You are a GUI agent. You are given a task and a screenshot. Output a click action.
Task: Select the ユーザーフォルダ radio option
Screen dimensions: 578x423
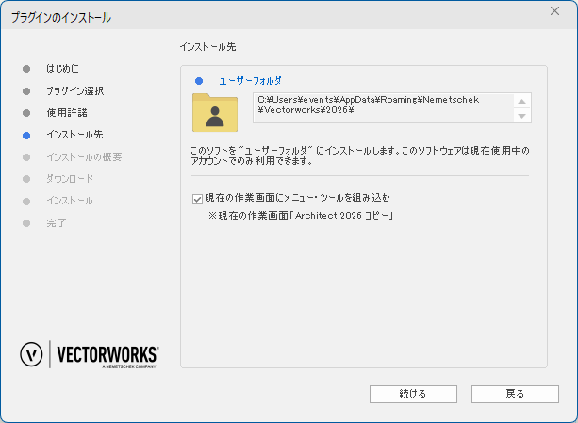(x=199, y=81)
